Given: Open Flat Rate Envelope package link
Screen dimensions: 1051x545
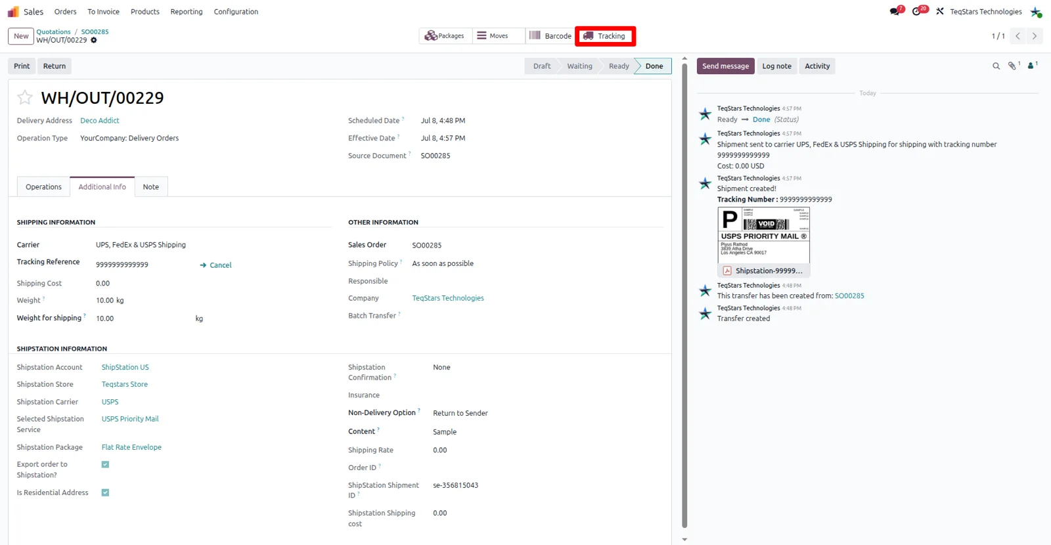Looking at the screenshot, I should 131,447.
